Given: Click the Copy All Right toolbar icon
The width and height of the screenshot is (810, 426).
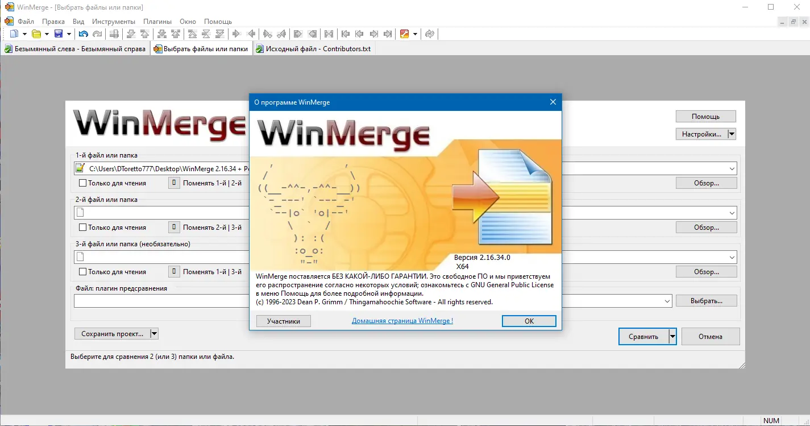Looking at the screenshot, I should [298, 34].
